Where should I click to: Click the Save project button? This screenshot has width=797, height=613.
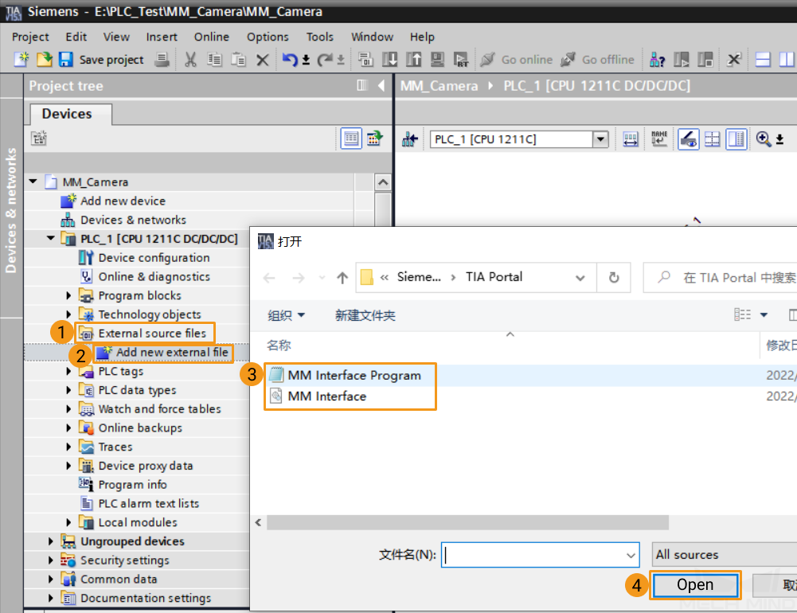pos(101,60)
